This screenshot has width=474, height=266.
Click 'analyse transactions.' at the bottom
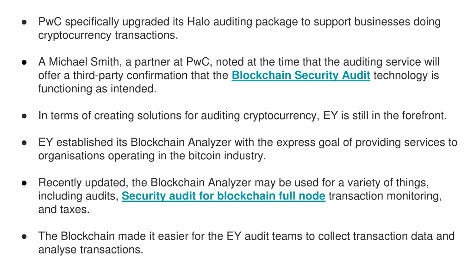point(91,249)
